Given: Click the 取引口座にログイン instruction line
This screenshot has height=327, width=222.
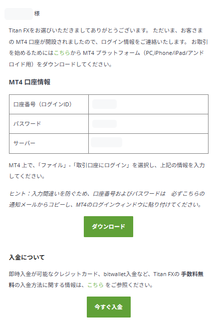Looking at the screenshot, I should 107,171.
